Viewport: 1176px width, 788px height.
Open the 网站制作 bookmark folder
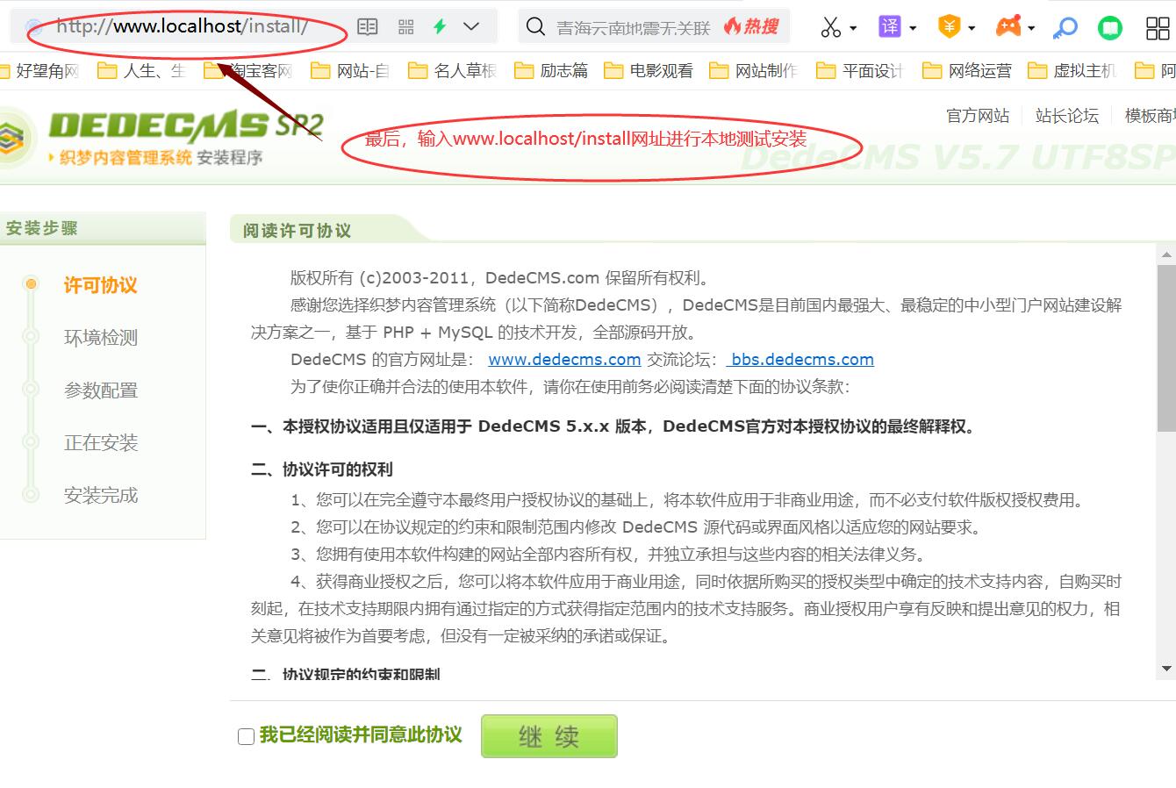pos(754,70)
